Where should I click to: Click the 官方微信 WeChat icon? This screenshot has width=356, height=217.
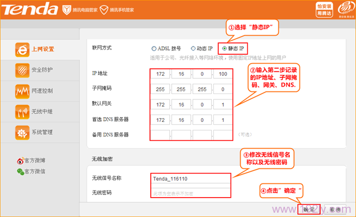(20, 171)
